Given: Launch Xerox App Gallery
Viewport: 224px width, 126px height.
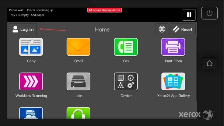Looking at the screenshot, I should (x=173, y=82).
